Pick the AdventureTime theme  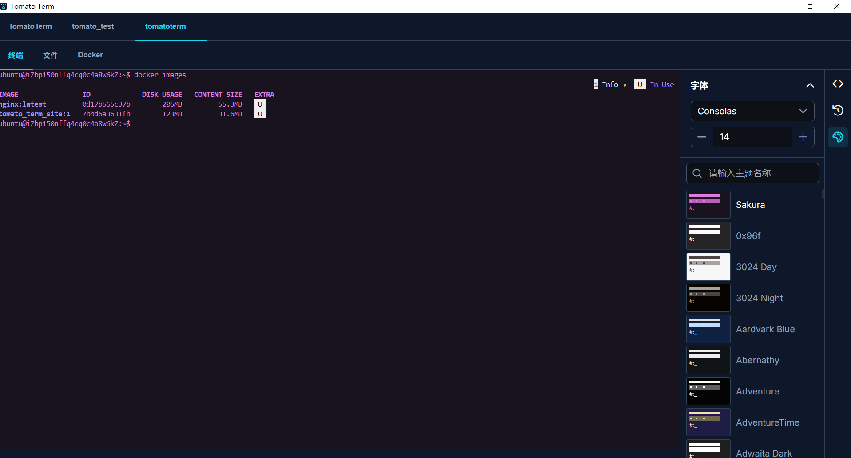767,422
